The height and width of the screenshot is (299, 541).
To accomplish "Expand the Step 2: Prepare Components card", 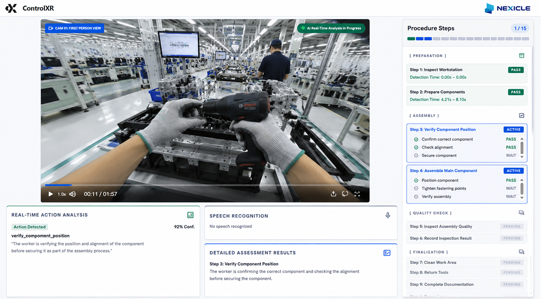I will [x=467, y=96].
